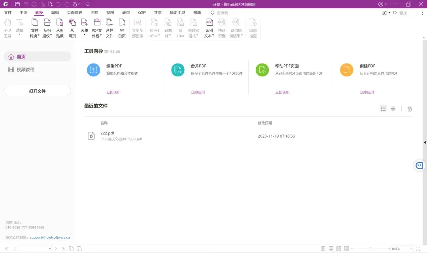This screenshot has height=253, width=427.
Task: Click the support@foxitsoftware.cn email link
Action: point(50,238)
